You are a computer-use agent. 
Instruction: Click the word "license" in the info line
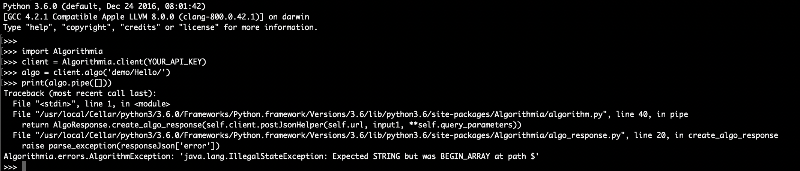199,27
